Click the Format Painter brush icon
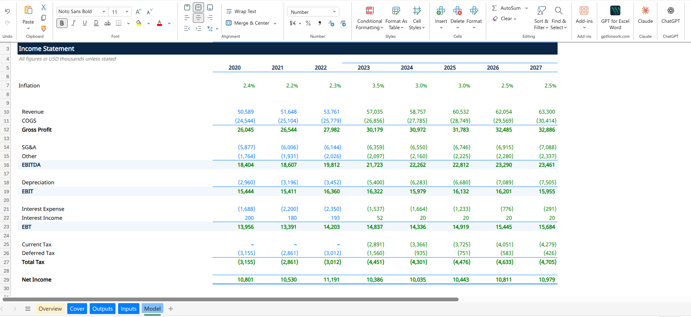Screen dimensions: 691x317 tap(44, 28)
